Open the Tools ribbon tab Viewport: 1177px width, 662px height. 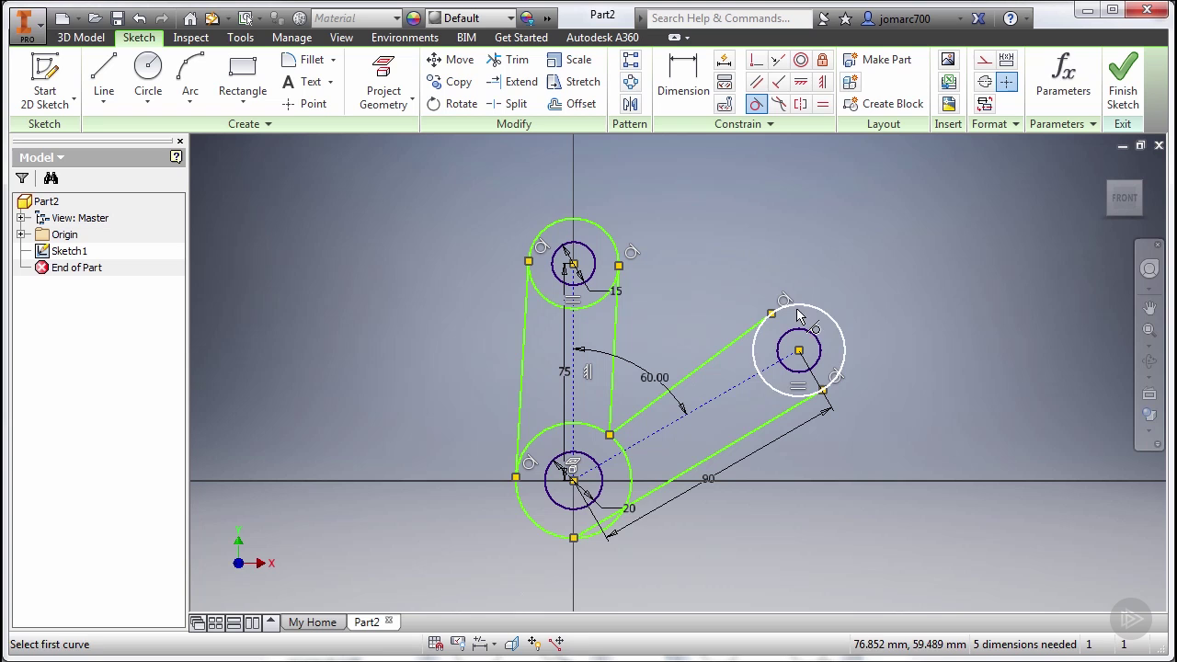(x=240, y=38)
